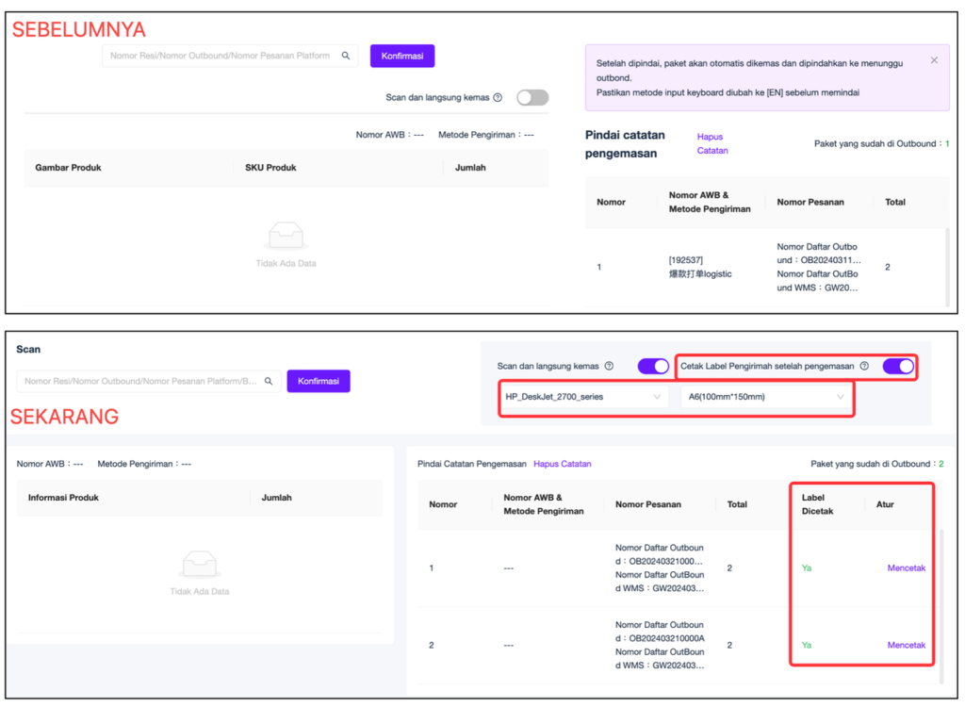Enable the switched-off Scan dan langsung kemas toggle

click(532, 98)
